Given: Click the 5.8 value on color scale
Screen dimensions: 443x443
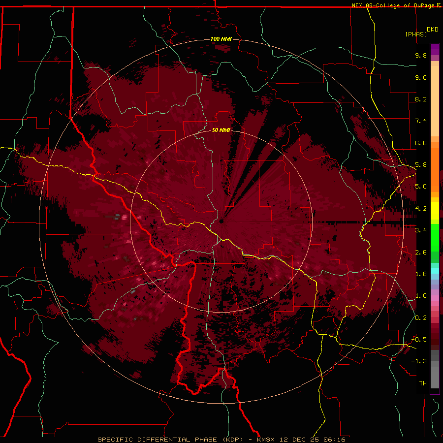Looking at the screenshot, I should [x=421, y=165].
